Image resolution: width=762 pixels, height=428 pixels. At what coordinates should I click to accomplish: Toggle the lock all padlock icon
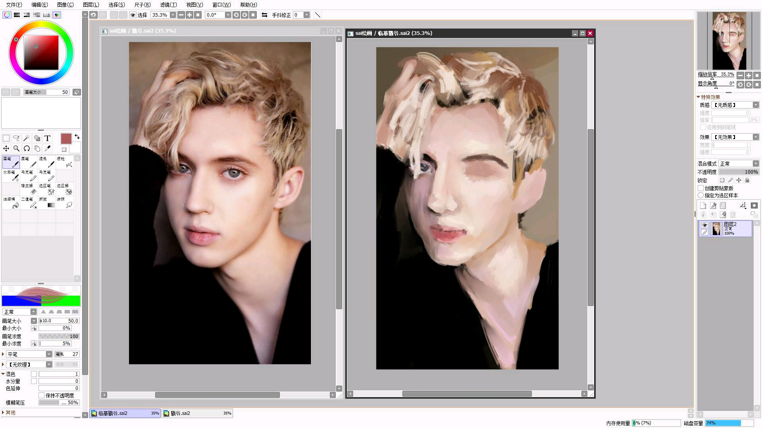pos(747,180)
